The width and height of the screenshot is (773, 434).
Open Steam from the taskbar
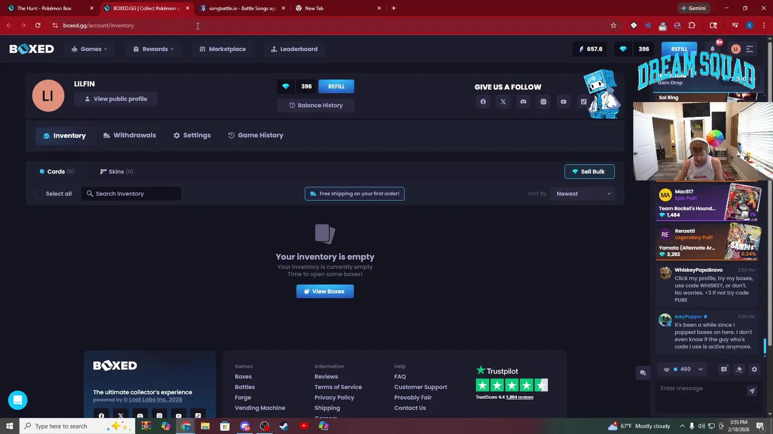click(284, 426)
